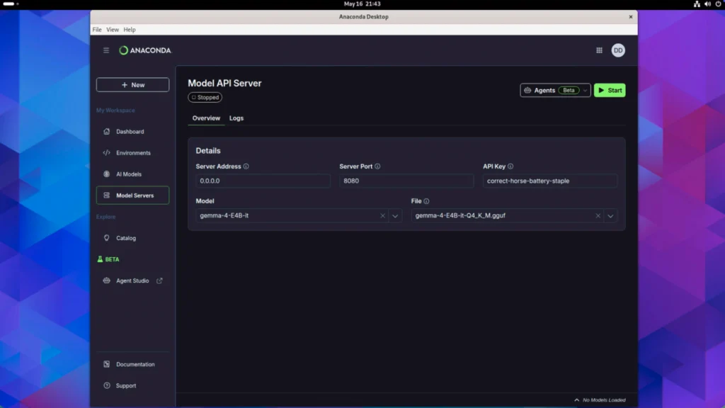The image size is (725, 408).
Task: Click the Model API Server heading
Action: 224,84
